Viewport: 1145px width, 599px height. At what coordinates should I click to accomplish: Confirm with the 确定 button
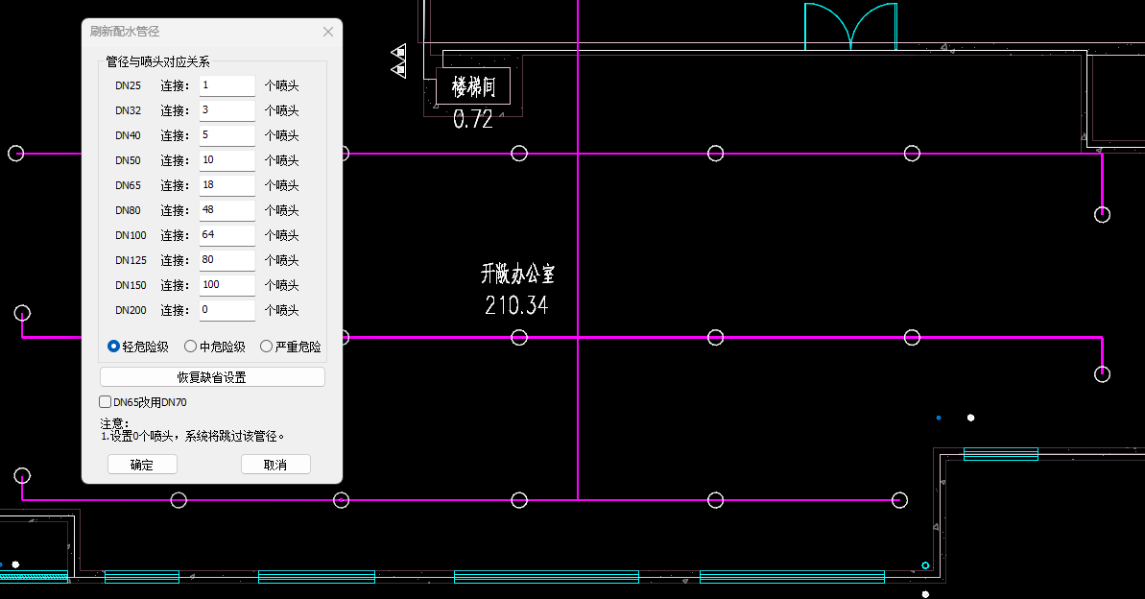click(142, 465)
